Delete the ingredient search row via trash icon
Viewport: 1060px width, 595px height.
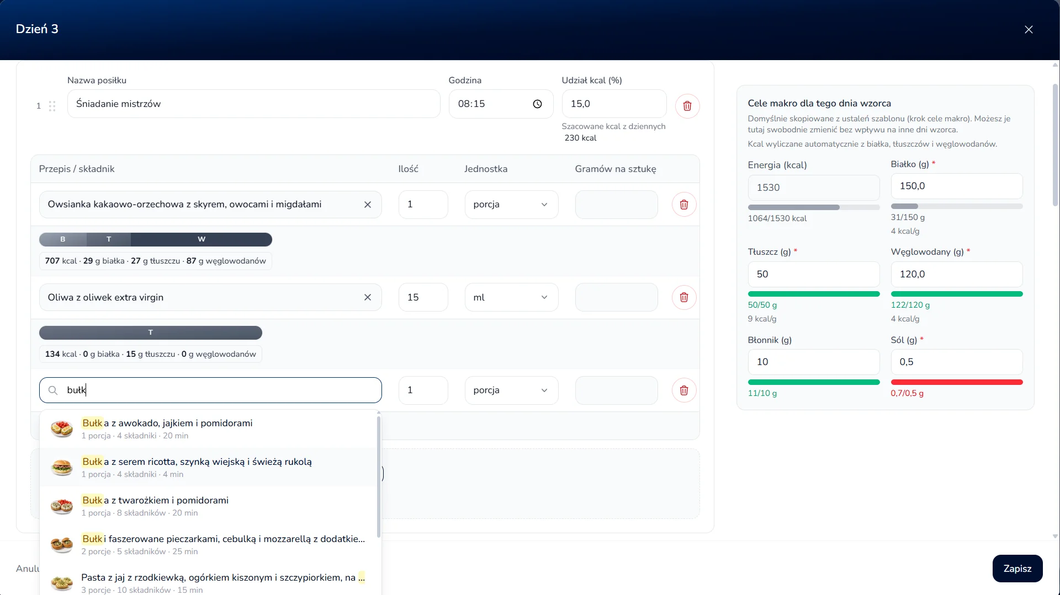(684, 390)
